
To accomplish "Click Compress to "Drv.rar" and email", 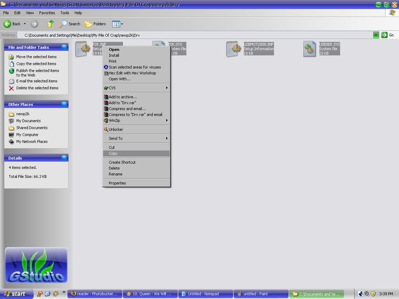I will pyautogui.click(x=136, y=115).
